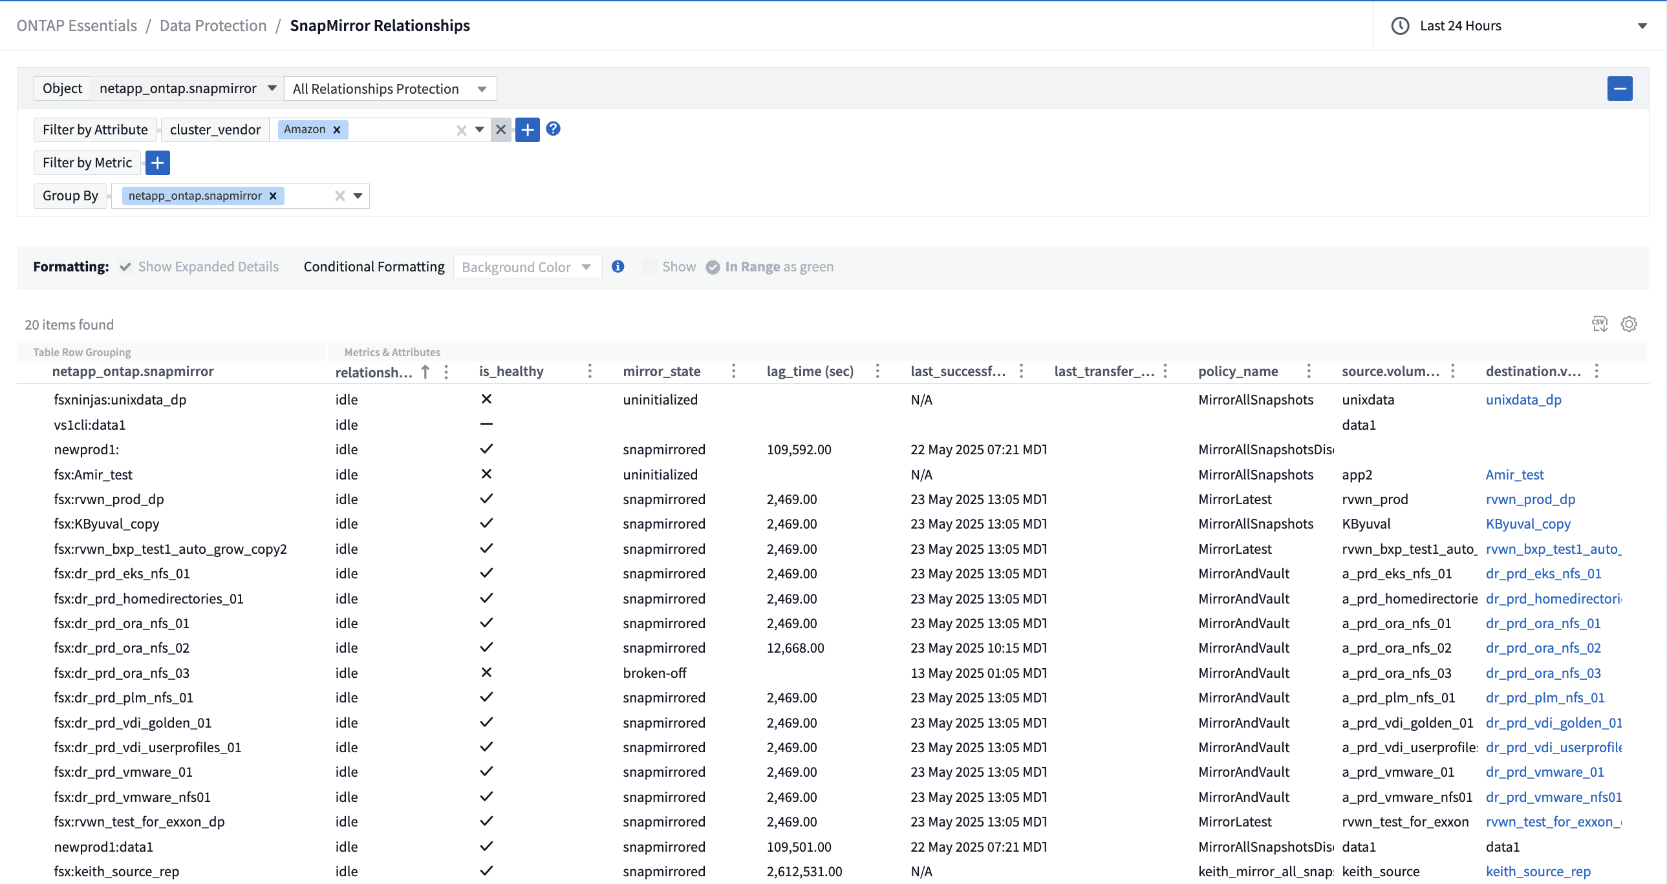The height and width of the screenshot is (884, 1667).
Task: Toggle the Show In Range checkbox
Action: [649, 266]
